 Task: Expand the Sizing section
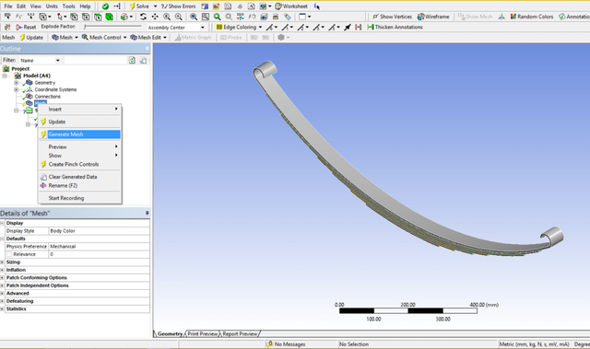pyautogui.click(x=2, y=262)
